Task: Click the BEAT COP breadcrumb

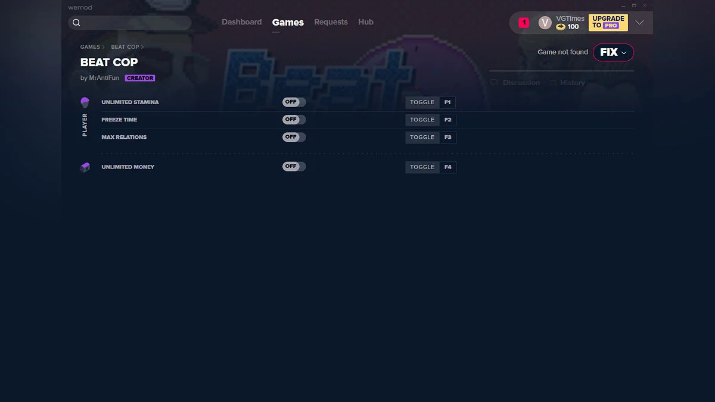Action: 125,47
